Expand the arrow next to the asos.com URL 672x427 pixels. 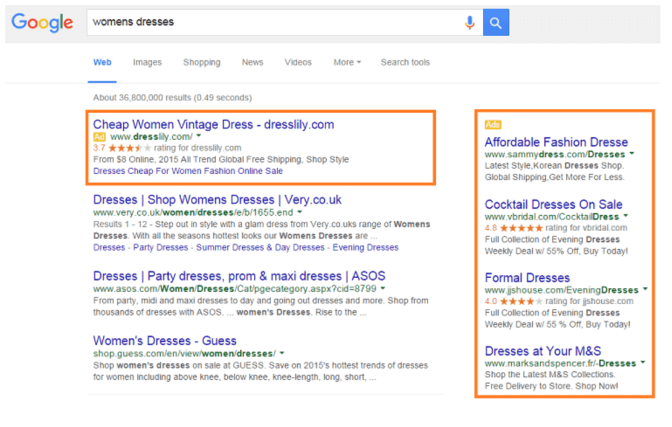(383, 288)
